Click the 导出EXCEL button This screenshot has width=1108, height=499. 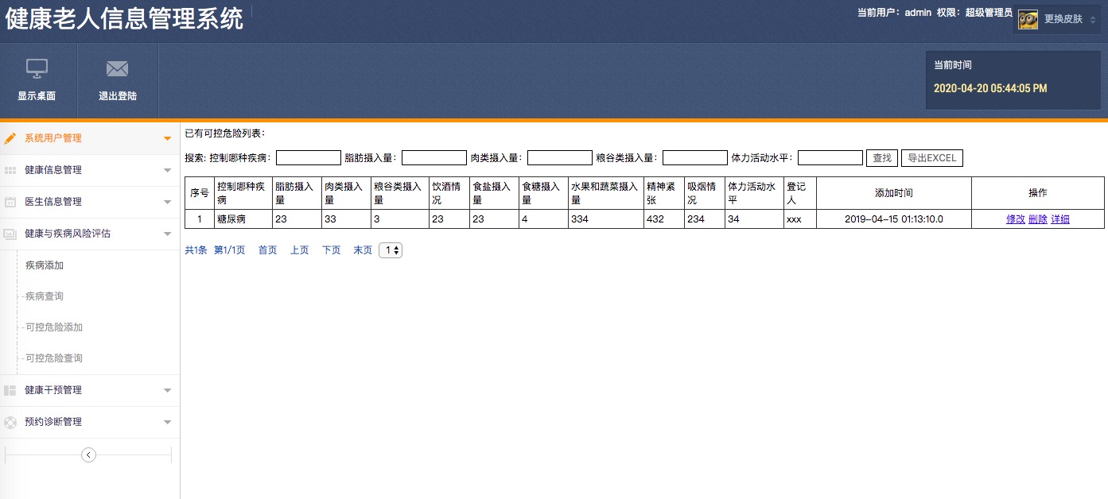pyautogui.click(x=931, y=158)
